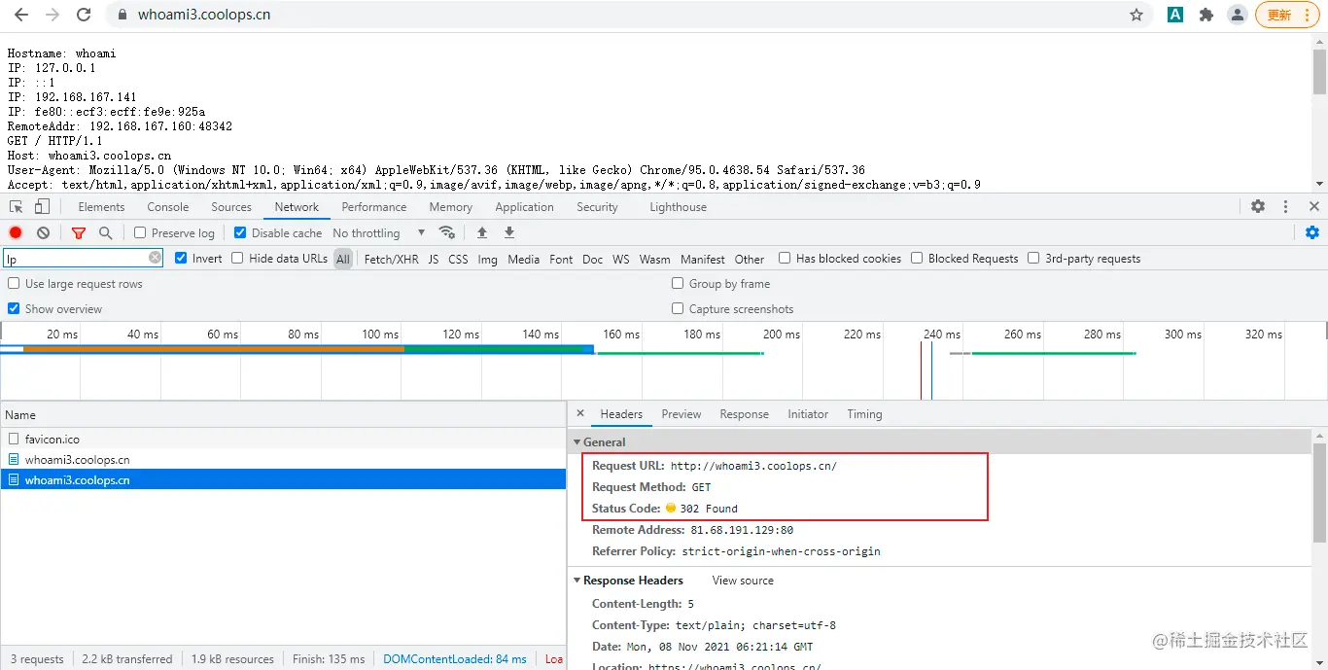
Task: Switch to the Console tab
Action: click(x=168, y=206)
